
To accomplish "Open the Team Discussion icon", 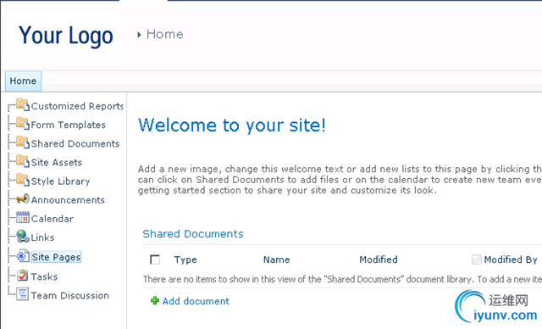I will [23, 294].
